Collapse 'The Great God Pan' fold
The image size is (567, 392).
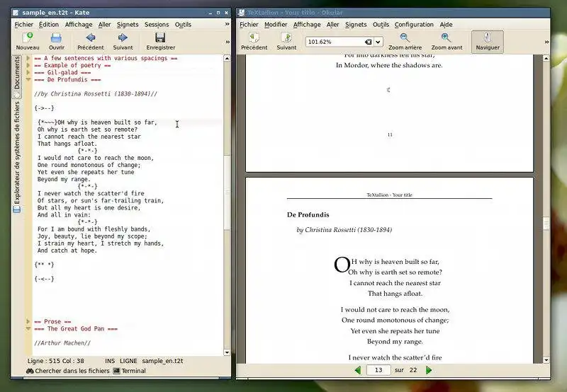(28, 328)
